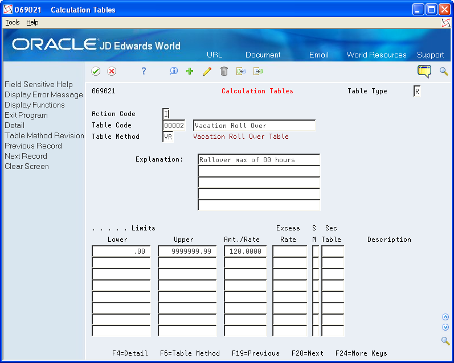This screenshot has height=363, width=454.
Task: Select Next Record in sidebar
Action: click(26, 156)
